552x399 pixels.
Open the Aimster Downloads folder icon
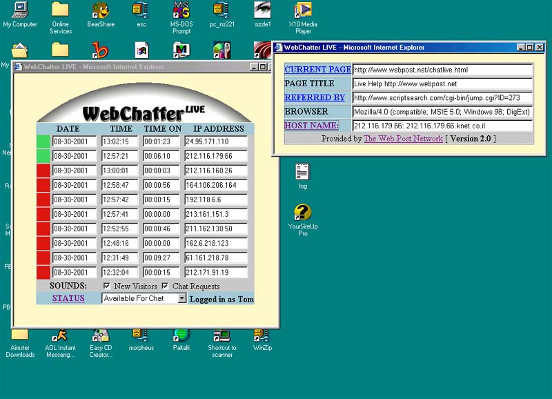20,343
